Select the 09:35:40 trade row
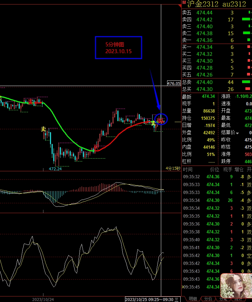 point(217,240)
